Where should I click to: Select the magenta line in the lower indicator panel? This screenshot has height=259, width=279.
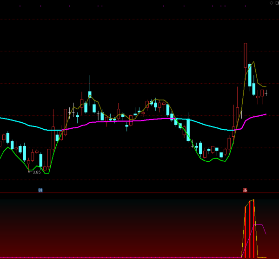click(259, 225)
